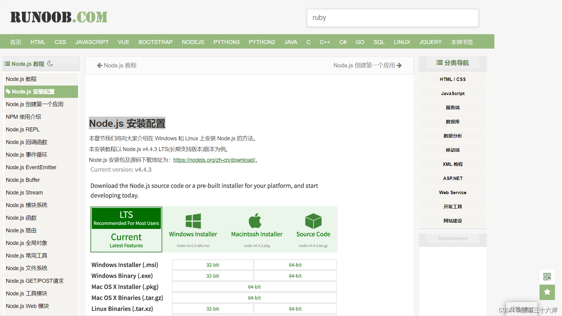562x316 pixels.
Task: Select the LTS Recommended For Most Users button
Action: pyautogui.click(x=126, y=218)
